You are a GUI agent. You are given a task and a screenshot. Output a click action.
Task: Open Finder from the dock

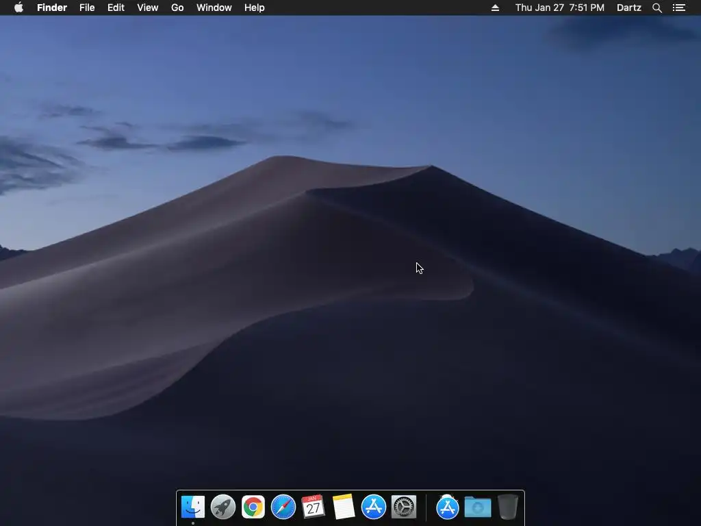193,507
